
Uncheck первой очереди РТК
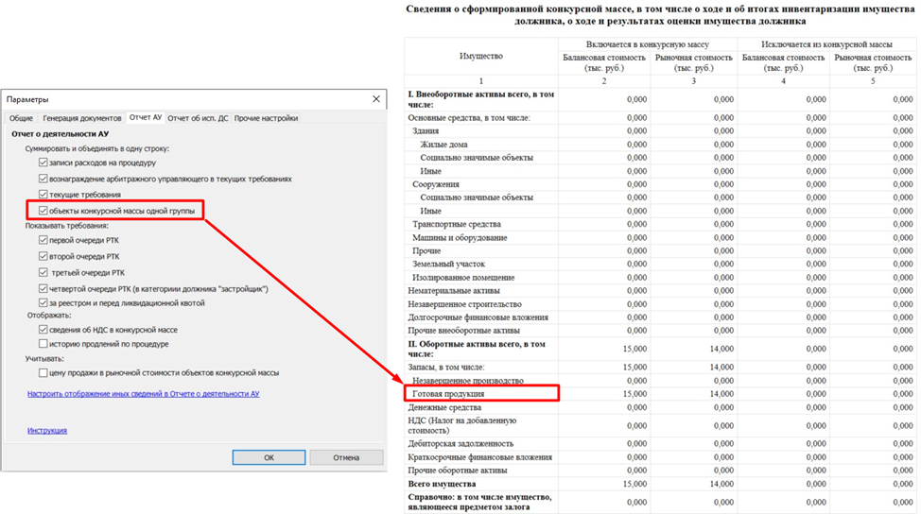coord(43,240)
